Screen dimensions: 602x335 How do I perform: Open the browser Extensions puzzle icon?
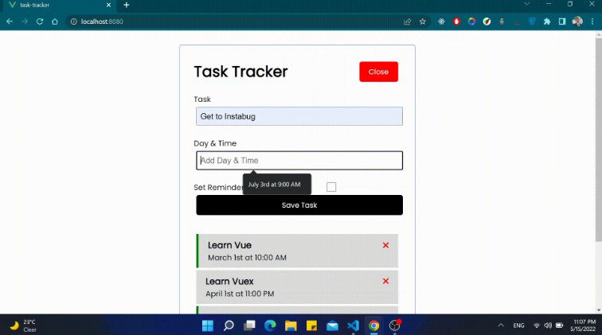tap(547, 21)
